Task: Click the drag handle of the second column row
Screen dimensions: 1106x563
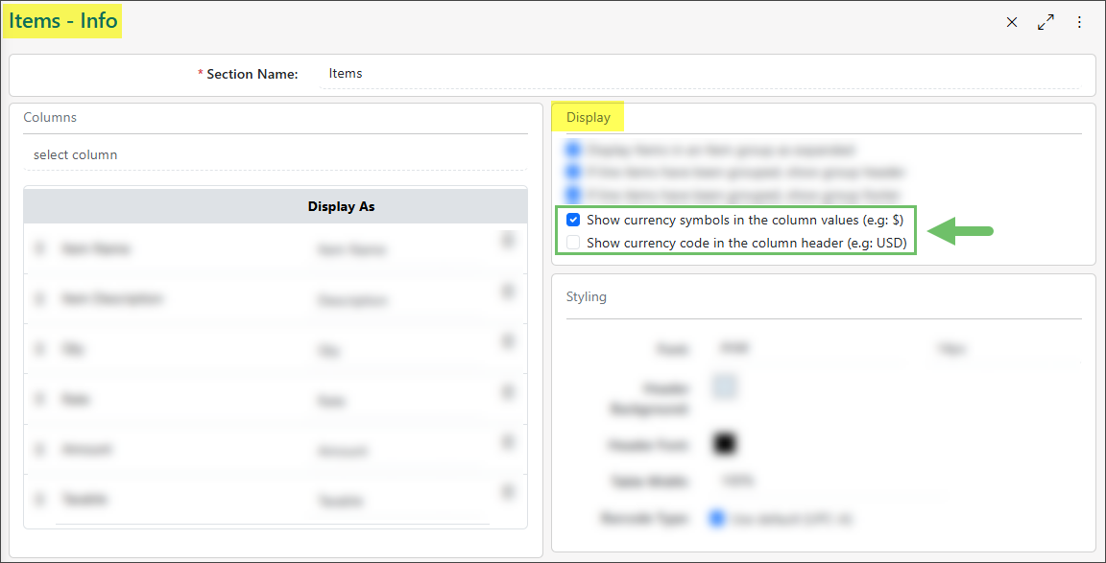Action: 39,299
